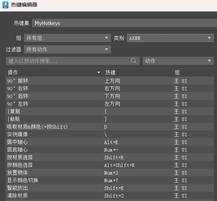Screen dimensions: 217x201
Task: Click the MyHotkeys hotkey set field
Action: click(x=124, y=23)
